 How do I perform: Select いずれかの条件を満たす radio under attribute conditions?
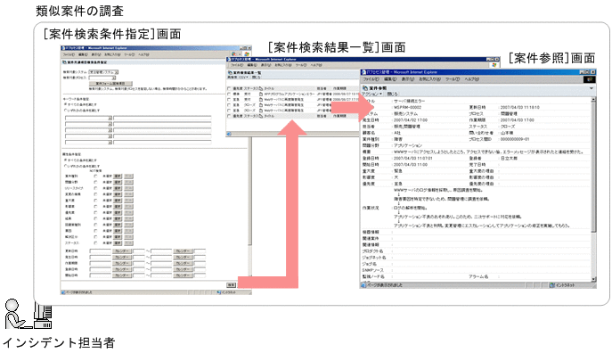point(65,166)
